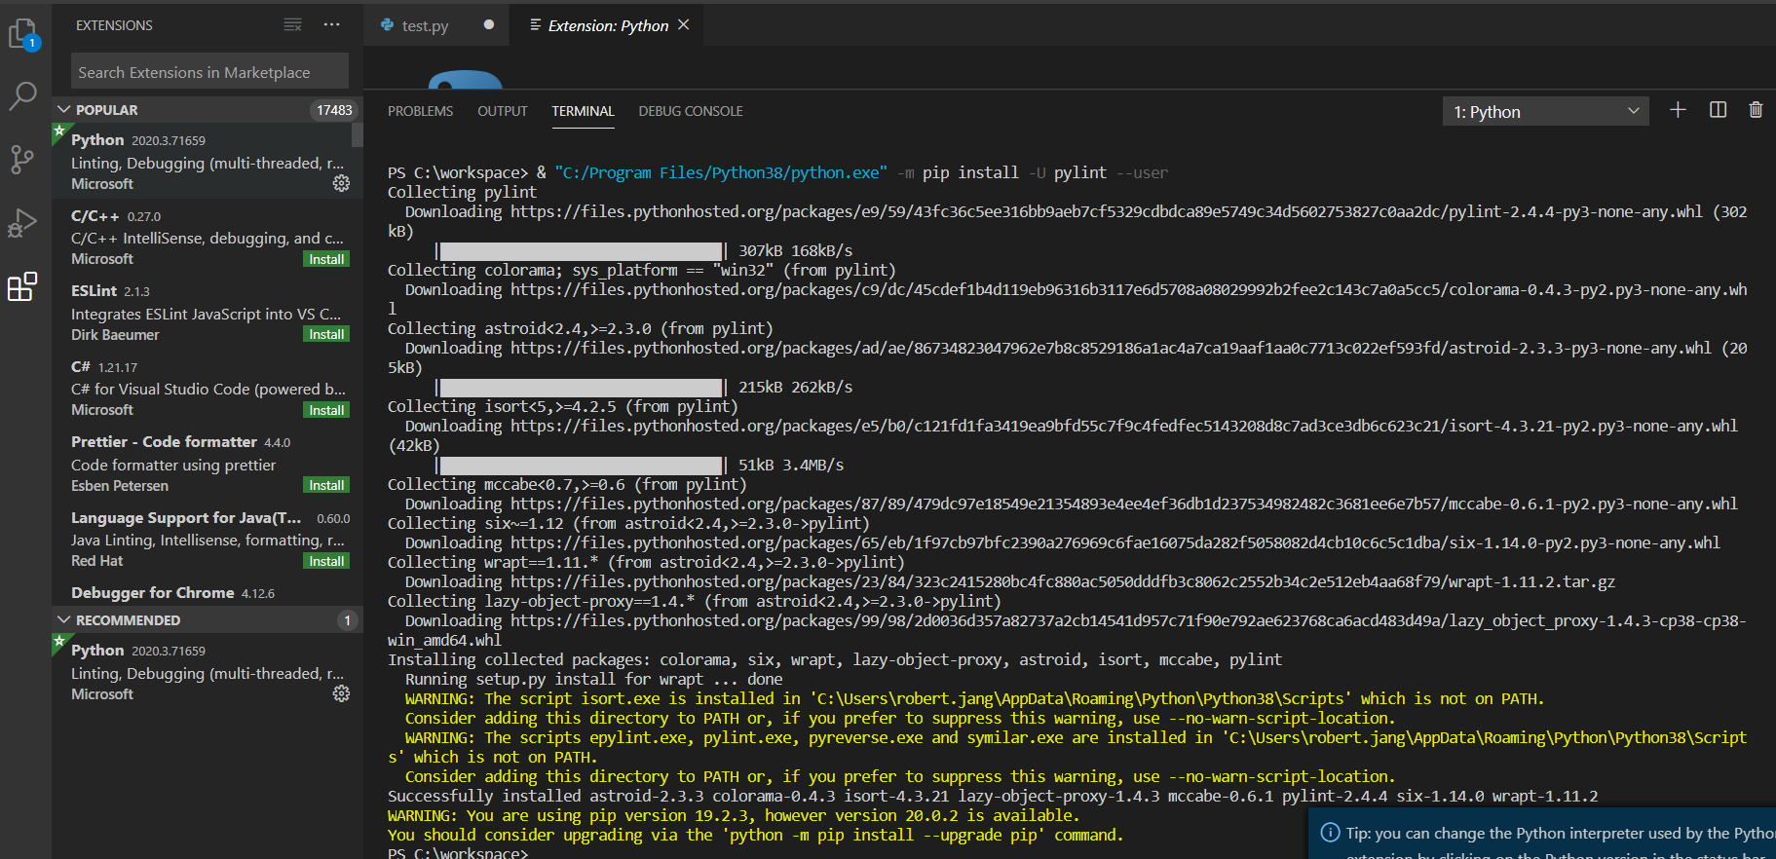Image resolution: width=1776 pixels, height=859 pixels.
Task: Clear extensions search results icon
Action: [292, 25]
